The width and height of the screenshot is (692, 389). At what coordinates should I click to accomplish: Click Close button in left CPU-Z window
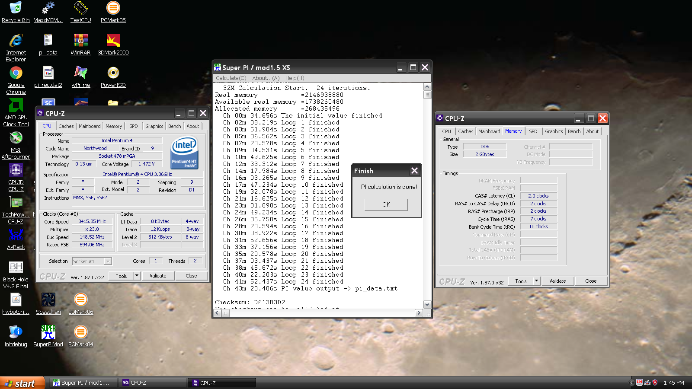[x=191, y=276]
